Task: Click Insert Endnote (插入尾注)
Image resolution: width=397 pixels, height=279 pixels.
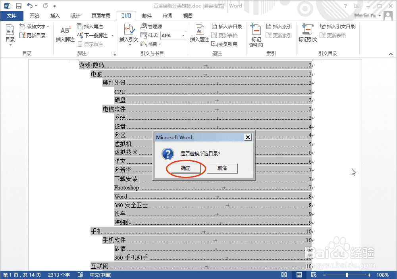Action: click(x=90, y=27)
